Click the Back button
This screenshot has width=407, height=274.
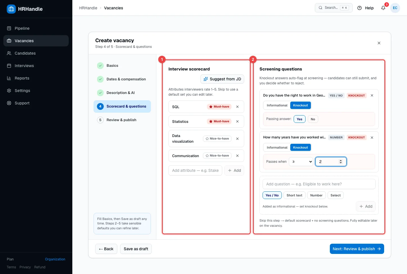(x=106, y=249)
